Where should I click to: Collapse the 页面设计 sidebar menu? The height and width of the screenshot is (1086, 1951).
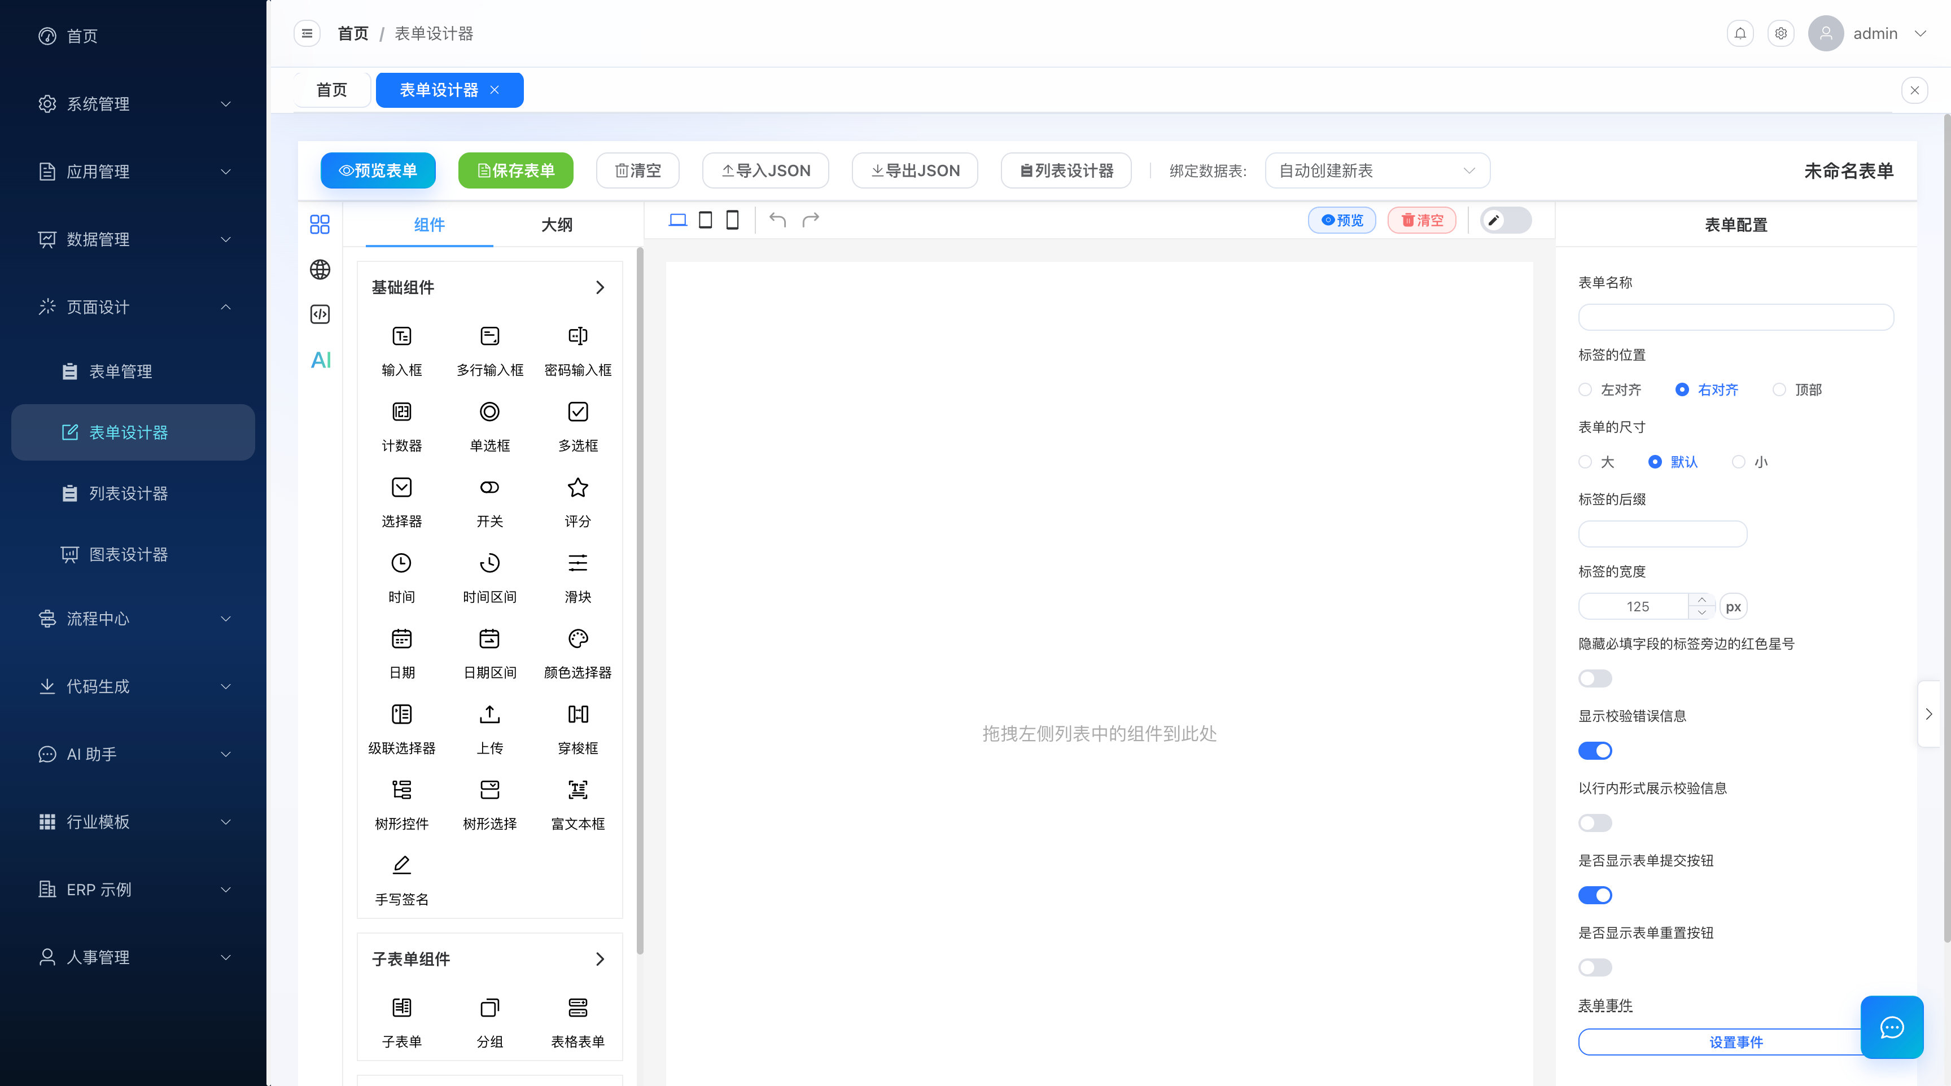(133, 308)
